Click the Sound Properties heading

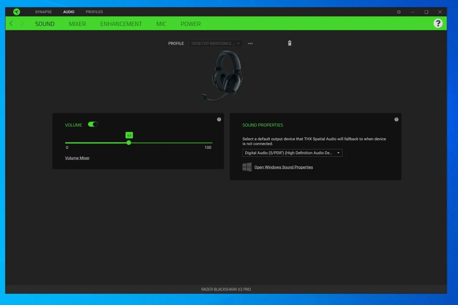tap(263, 125)
